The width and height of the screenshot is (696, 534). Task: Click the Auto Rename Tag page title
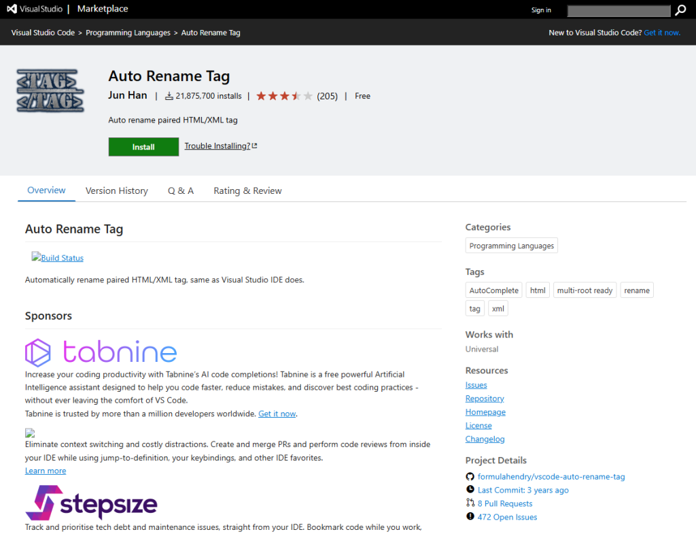pyautogui.click(x=169, y=76)
